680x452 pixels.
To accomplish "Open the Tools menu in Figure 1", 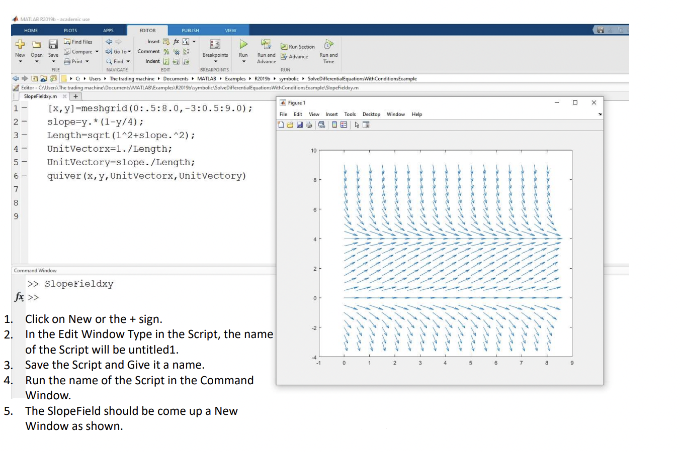I will (350, 115).
